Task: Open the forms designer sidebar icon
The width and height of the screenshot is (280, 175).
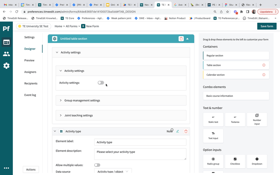Action: coord(6,42)
